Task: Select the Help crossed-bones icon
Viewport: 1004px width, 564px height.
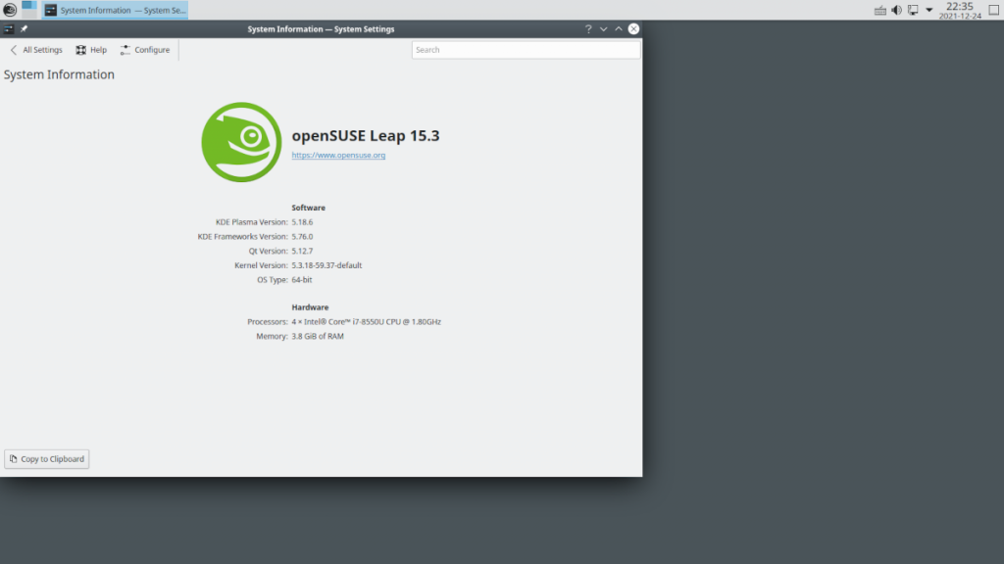Action: point(82,50)
